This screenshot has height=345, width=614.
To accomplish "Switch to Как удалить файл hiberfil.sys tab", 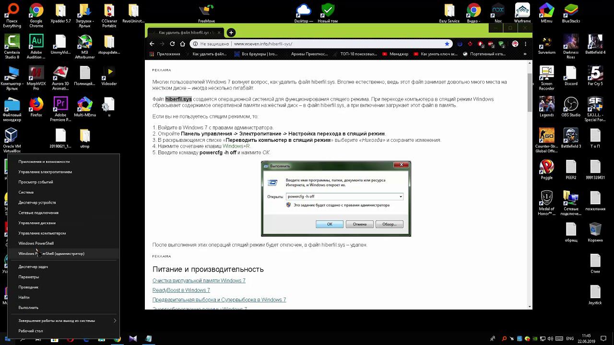I will pyautogui.click(x=185, y=33).
